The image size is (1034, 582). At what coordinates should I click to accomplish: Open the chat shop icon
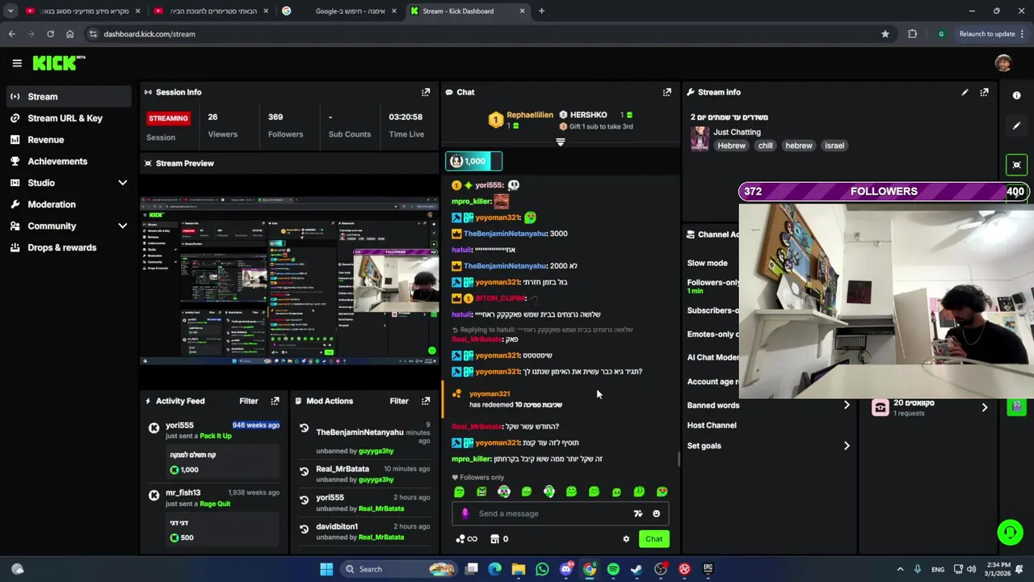pos(495,539)
